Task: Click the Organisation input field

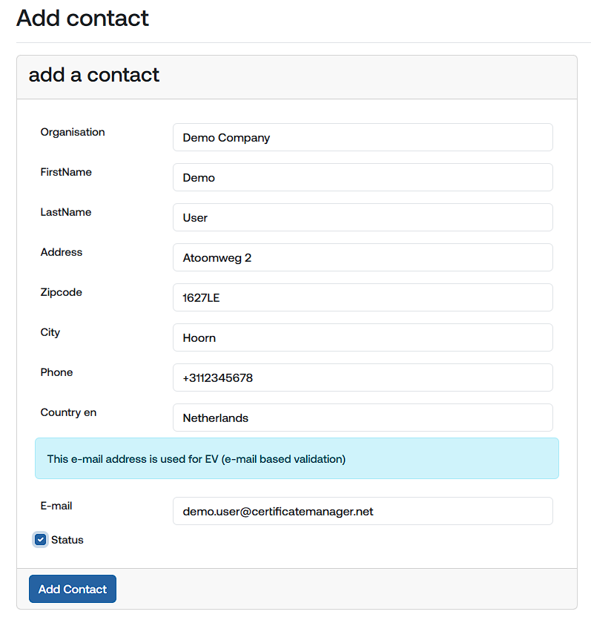Action: (363, 137)
